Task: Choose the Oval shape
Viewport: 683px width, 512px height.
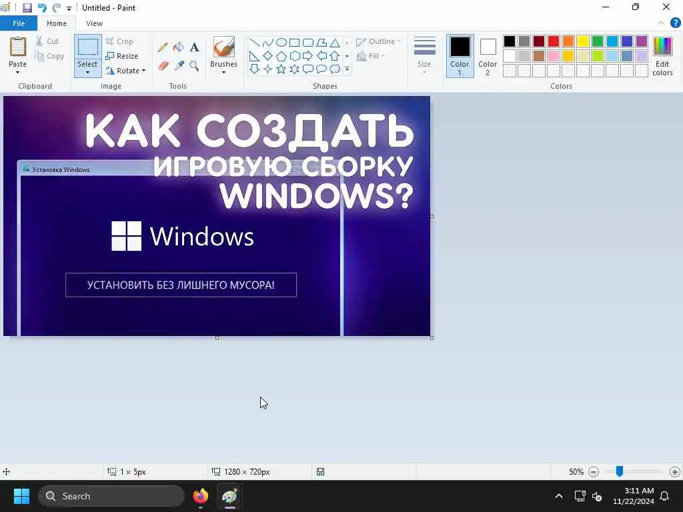Action: (x=281, y=43)
